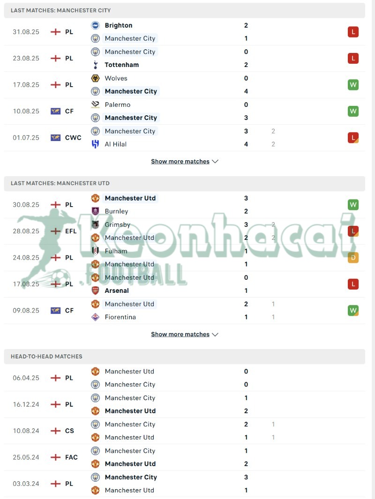
Task: Select the red L badge from the Brighton loss
Action: click(353, 32)
